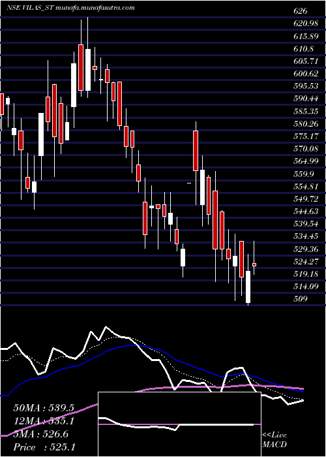Image resolution: width=326 pixels, height=457 pixels.
Task: Select the 519.18 axis value
Action: coord(306,274)
